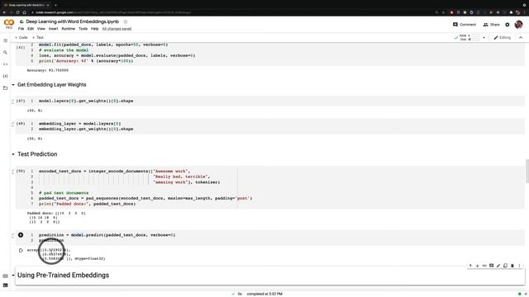Click the execution indicator for cell 50
Screen dimensions: 529x297
click(x=21, y=171)
